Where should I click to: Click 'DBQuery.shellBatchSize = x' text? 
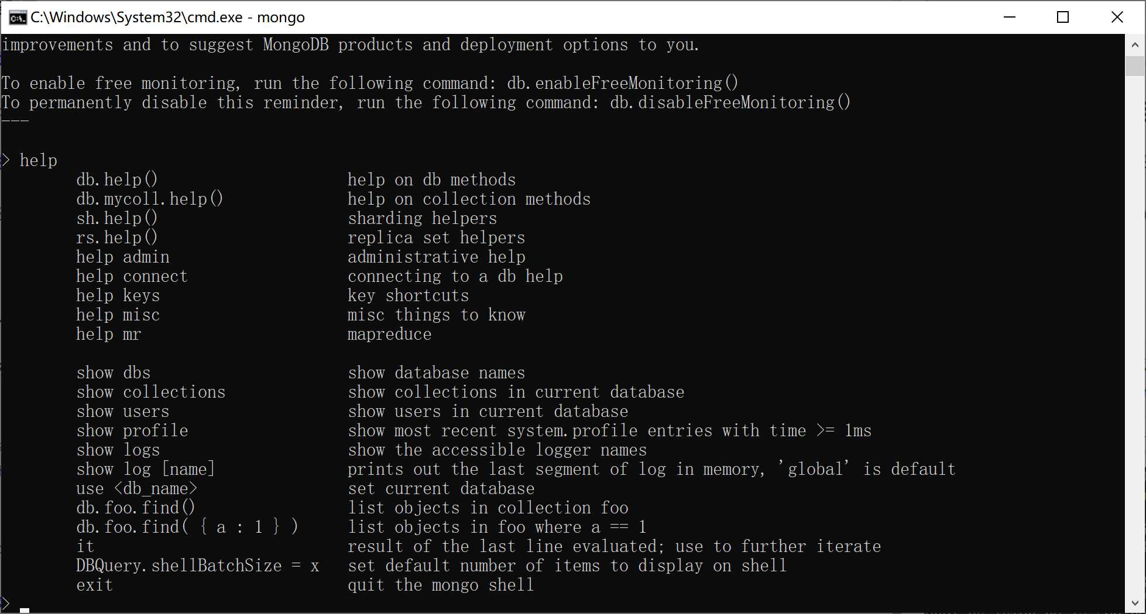tap(198, 565)
